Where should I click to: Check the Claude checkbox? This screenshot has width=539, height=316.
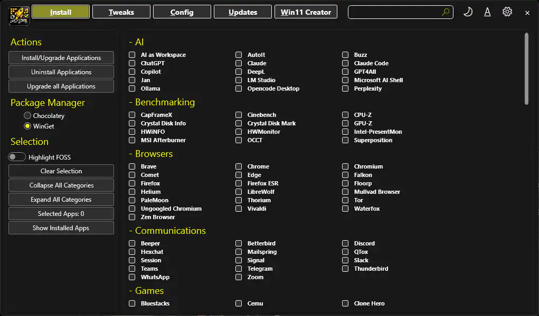(239, 63)
